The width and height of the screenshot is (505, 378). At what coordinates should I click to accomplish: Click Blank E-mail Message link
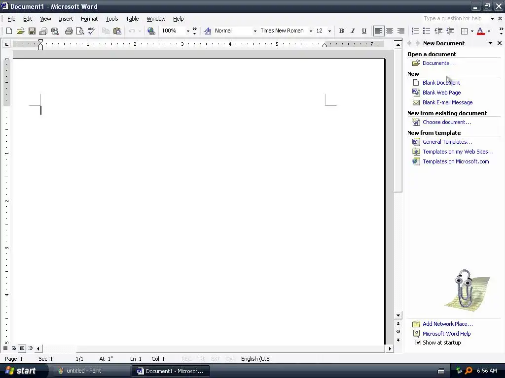pyautogui.click(x=447, y=102)
